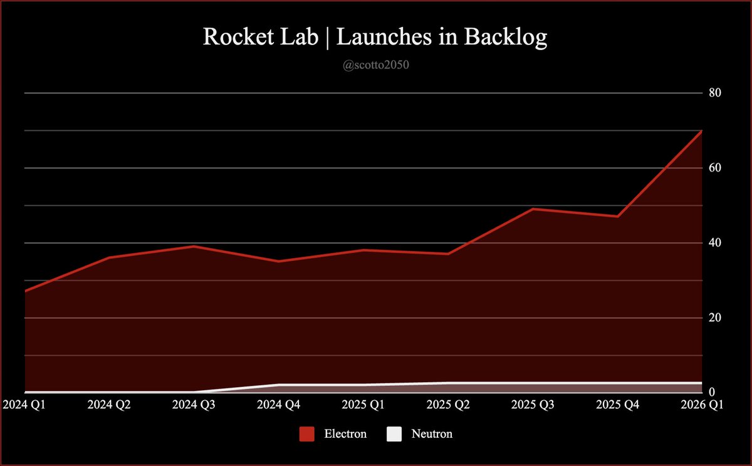
Task: Click the 60 y-axis value
Action: (716, 168)
